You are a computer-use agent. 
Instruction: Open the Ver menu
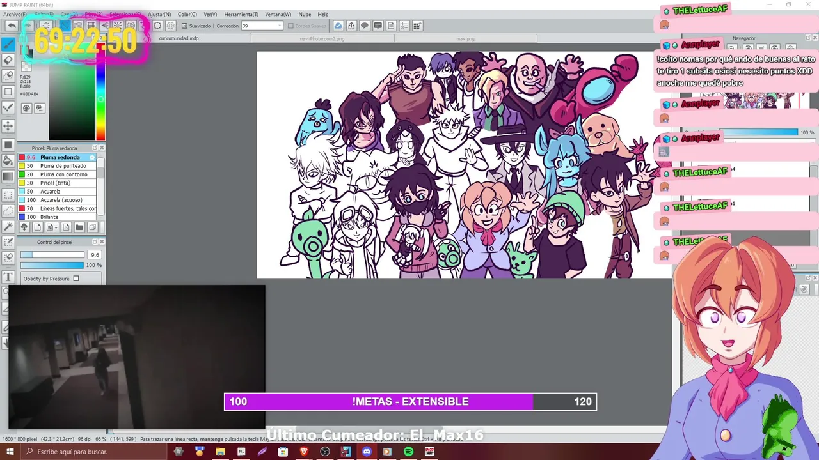coord(210,14)
